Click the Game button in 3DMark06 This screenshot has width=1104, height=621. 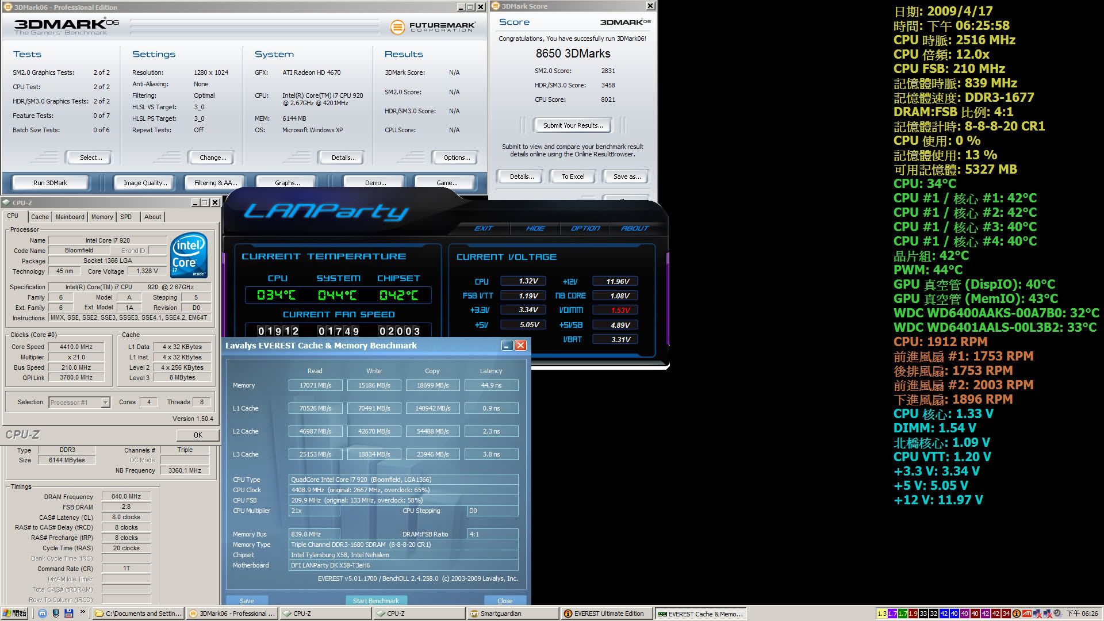pos(446,183)
